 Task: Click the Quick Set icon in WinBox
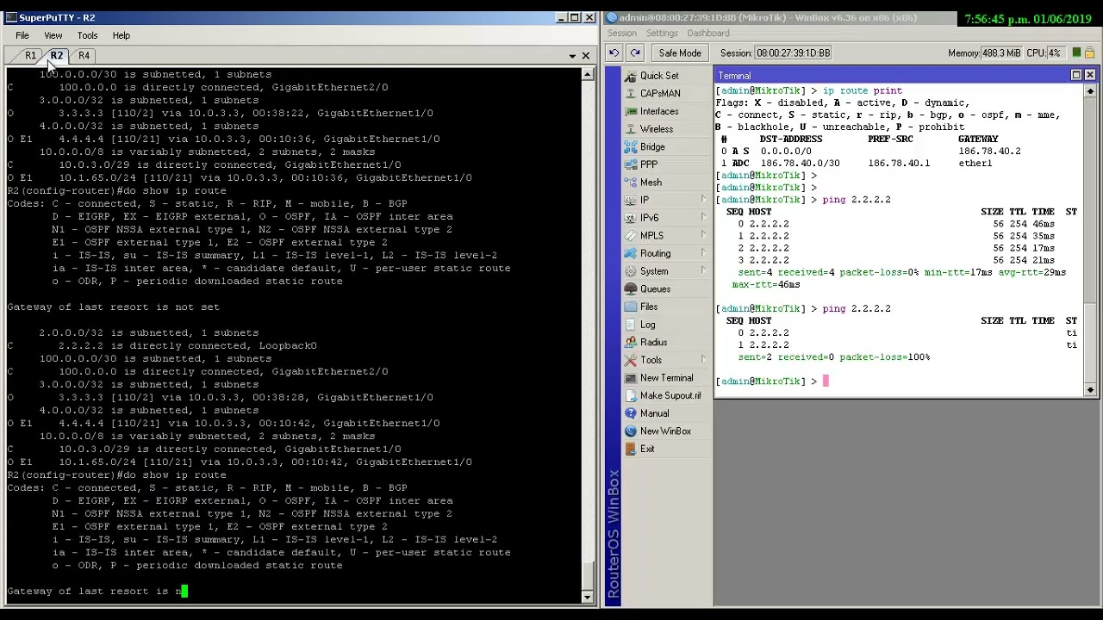point(631,76)
